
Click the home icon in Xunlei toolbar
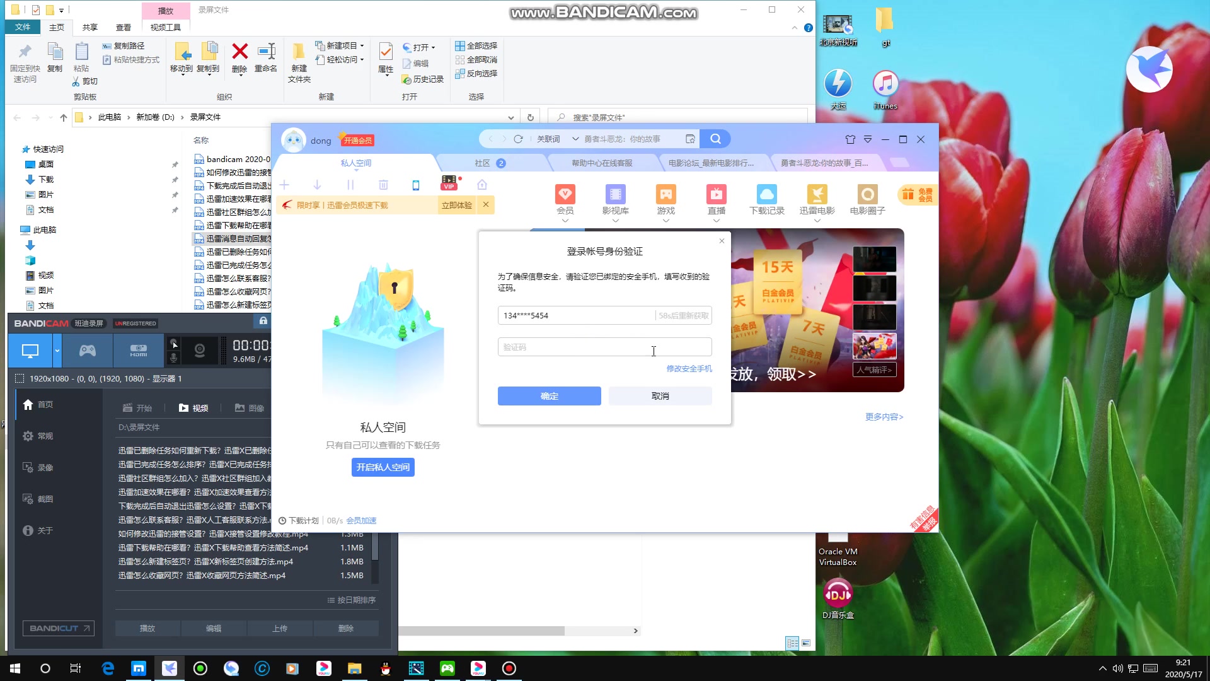(482, 185)
